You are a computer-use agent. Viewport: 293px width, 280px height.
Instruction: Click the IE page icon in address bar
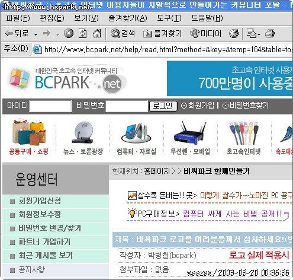click(37, 49)
